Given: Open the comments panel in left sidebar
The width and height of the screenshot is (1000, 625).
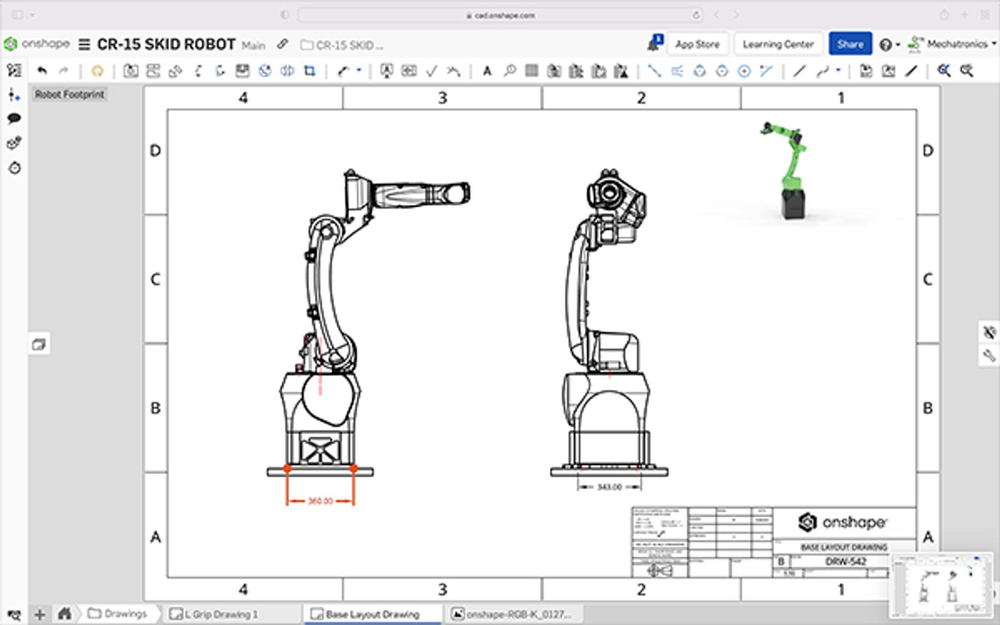Looking at the screenshot, I should tap(14, 119).
